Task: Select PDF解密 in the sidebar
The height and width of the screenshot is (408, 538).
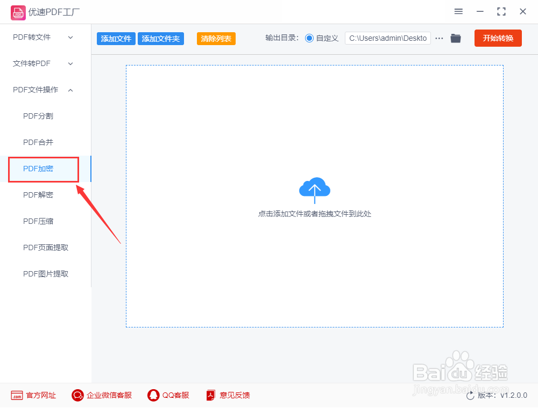Action: pos(38,195)
